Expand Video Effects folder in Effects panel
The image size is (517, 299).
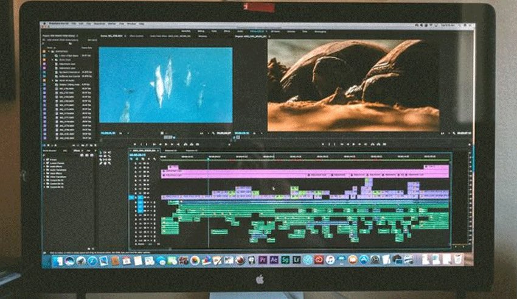point(44,174)
